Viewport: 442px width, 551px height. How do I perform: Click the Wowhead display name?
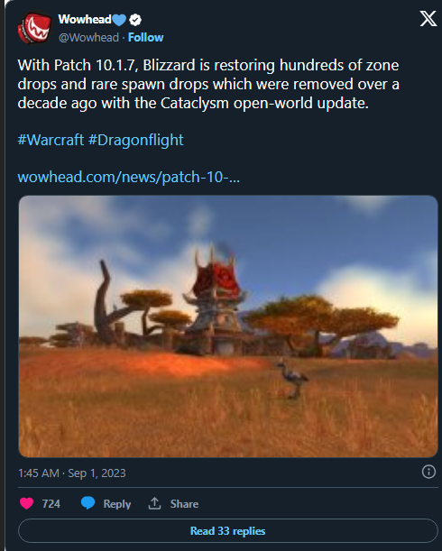click(85, 19)
